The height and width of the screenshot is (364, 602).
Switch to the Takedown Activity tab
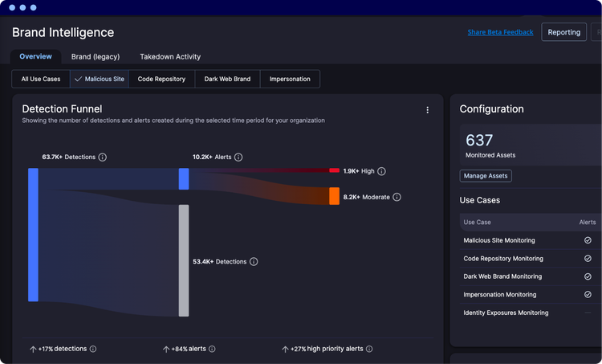pyautogui.click(x=170, y=57)
